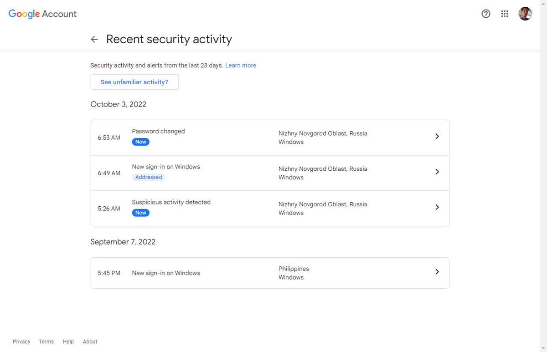This screenshot has width=547, height=352.
Task: Click the Suspicious activity detected title
Action: click(x=171, y=202)
